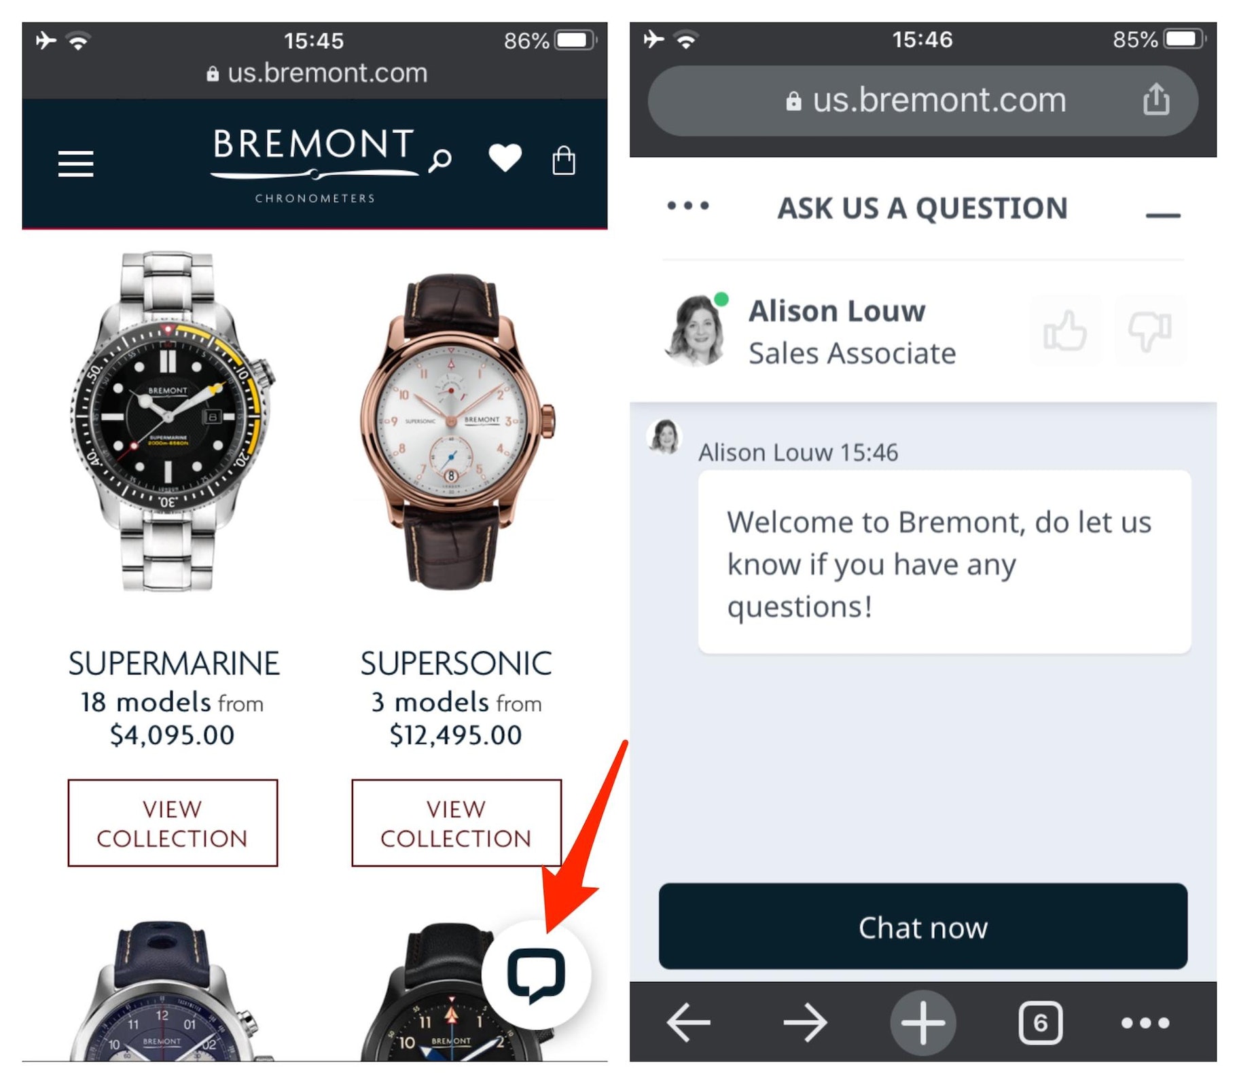Open the hamburger navigation menu
This screenshot has width=1239, height=1084.
[x=75, y=164]
